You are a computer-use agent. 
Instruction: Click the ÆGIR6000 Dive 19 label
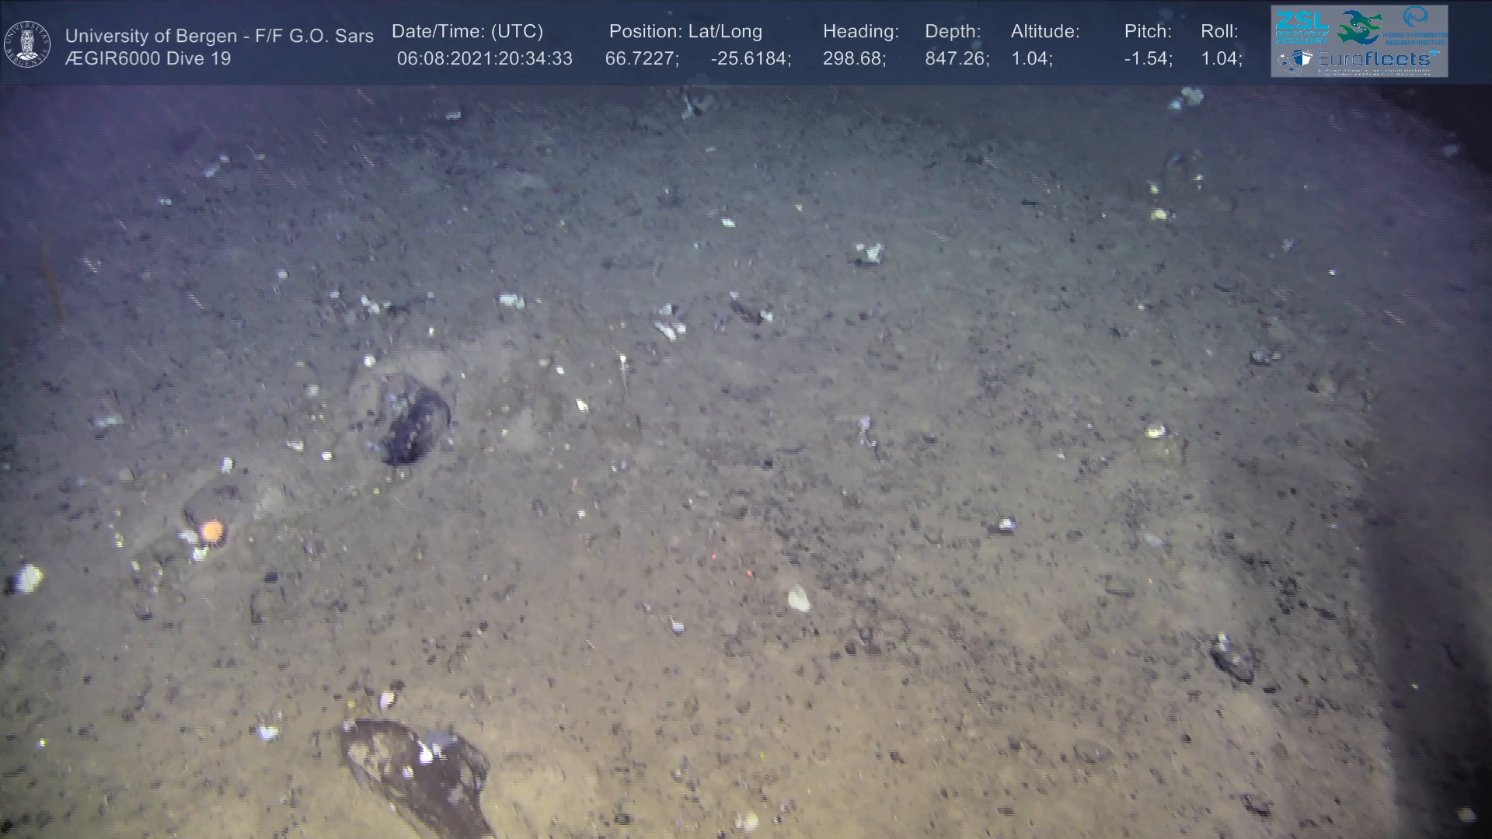pyautogui.click(x=148, y=59)
